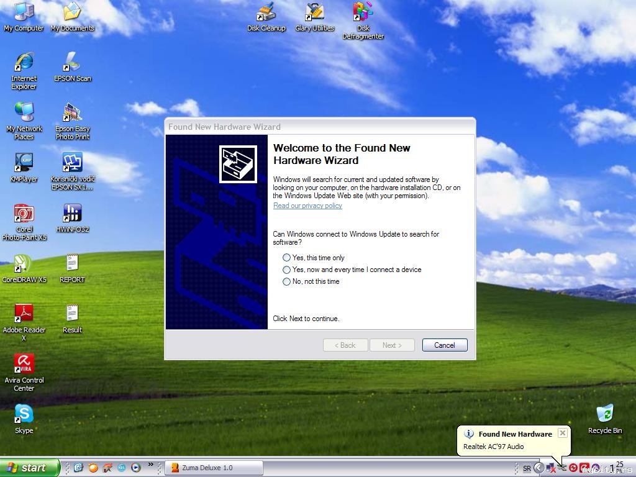Viewport: 636px width, 477px height.
Task: Open 'Read our privacy policy' link
Action: 307,206
